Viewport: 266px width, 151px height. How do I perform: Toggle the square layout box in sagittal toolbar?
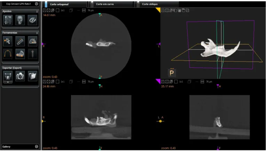176,82
